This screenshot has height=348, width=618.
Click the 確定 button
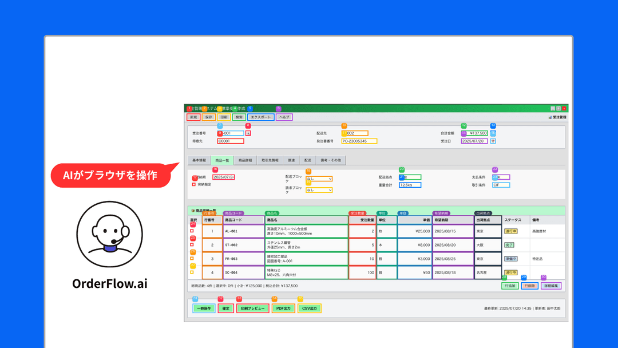(x=226, y=309)
